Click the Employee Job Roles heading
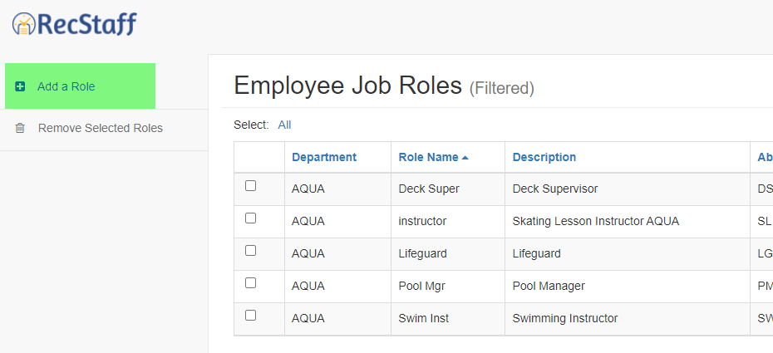Screen dimensions: 773x353 (347, 86)
